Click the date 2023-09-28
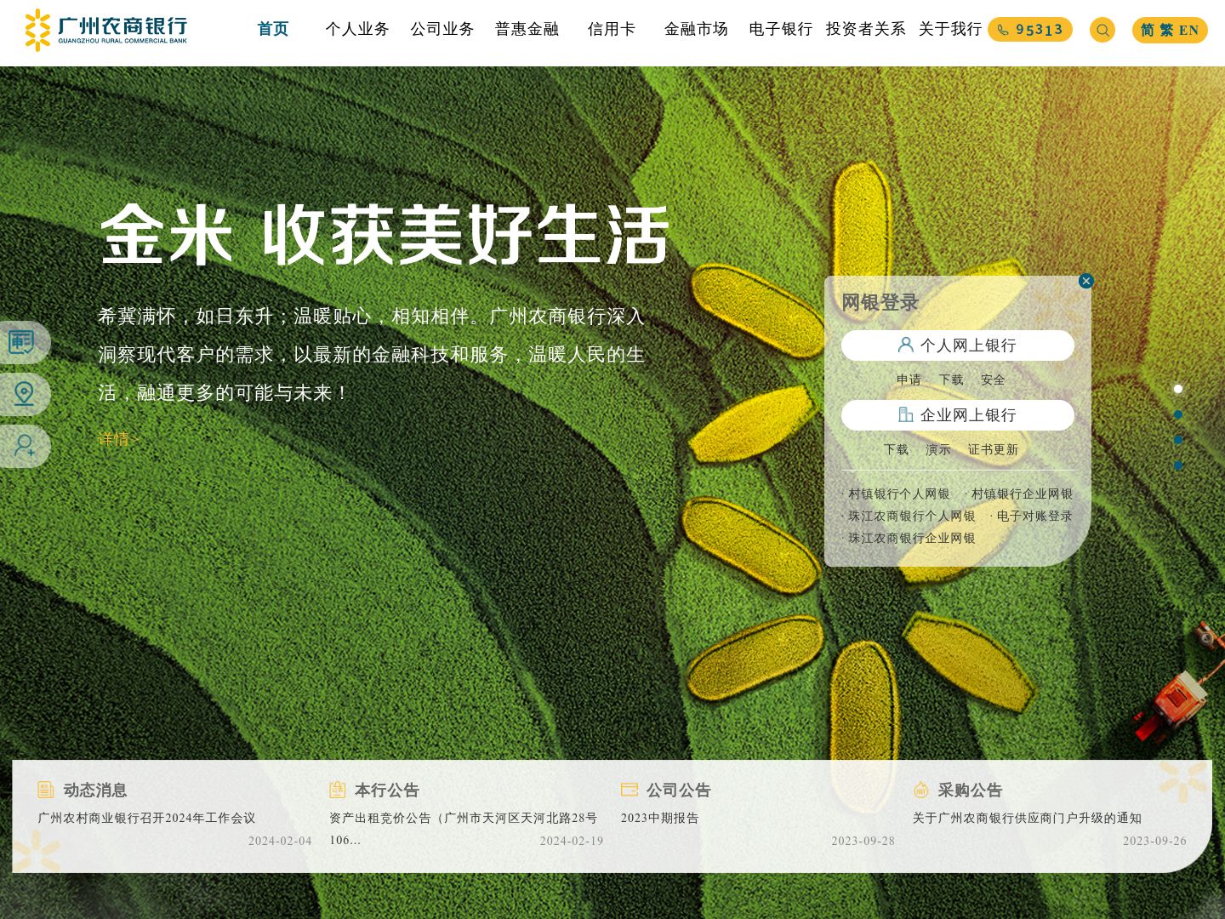 click(863, 841)
